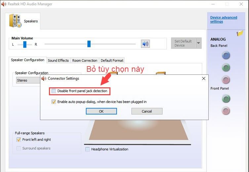Viewport: 249px width, 172px height.
Task: Open Device advanced settings link
Action: [x=224, y=20]
